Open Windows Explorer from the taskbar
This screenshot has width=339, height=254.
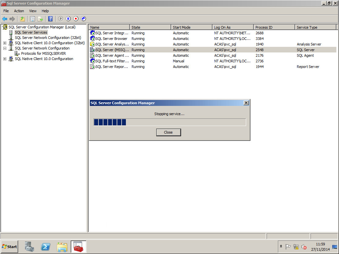click(x=62, y=247)
